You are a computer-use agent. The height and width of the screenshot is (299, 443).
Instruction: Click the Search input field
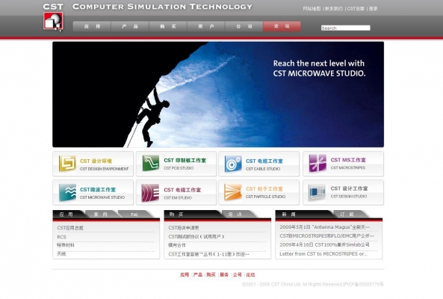(346, 28)
